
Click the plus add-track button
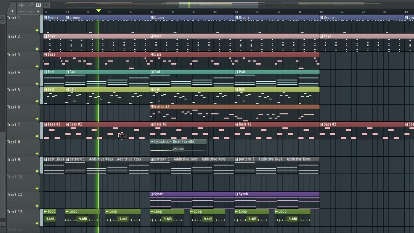(x=12, y=11)
